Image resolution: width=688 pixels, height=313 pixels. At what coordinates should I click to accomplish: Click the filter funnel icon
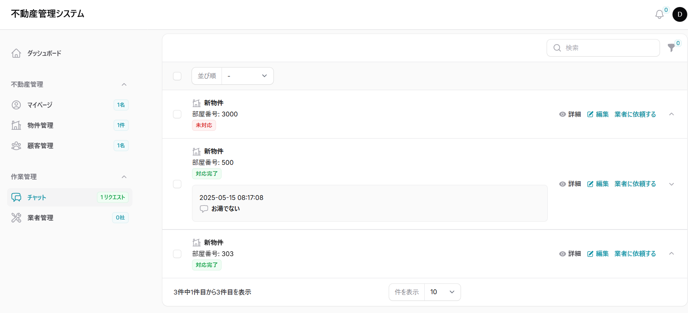(x=671, y=48)
